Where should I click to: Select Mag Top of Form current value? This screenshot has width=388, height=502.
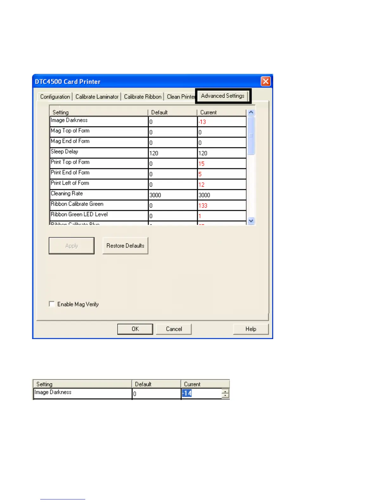[222, 132]
